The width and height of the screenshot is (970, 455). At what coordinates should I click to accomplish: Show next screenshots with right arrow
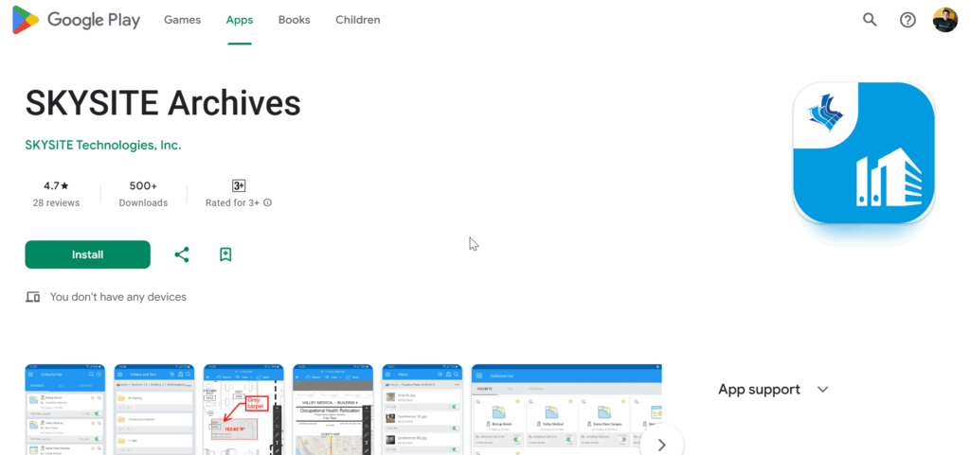pos(662,445)
